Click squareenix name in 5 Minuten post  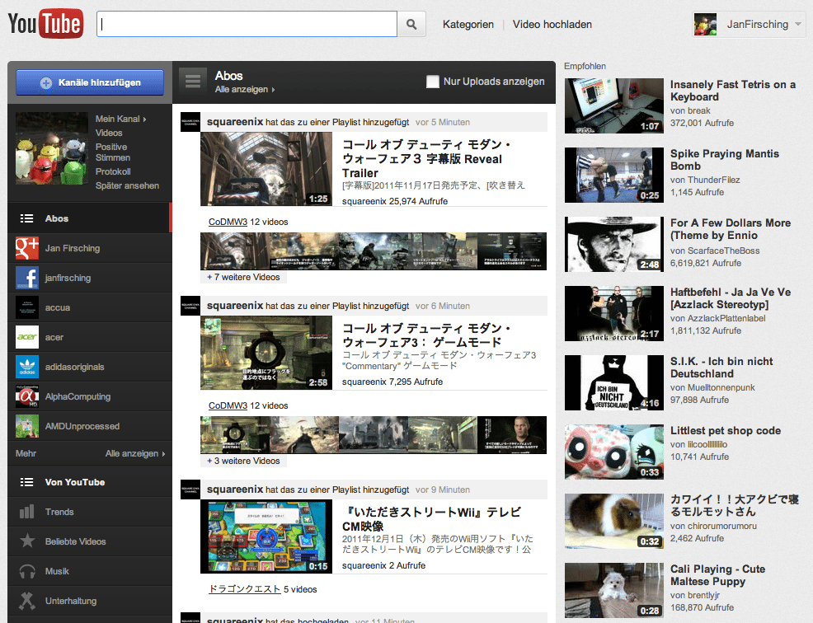(x=235, y=122)
